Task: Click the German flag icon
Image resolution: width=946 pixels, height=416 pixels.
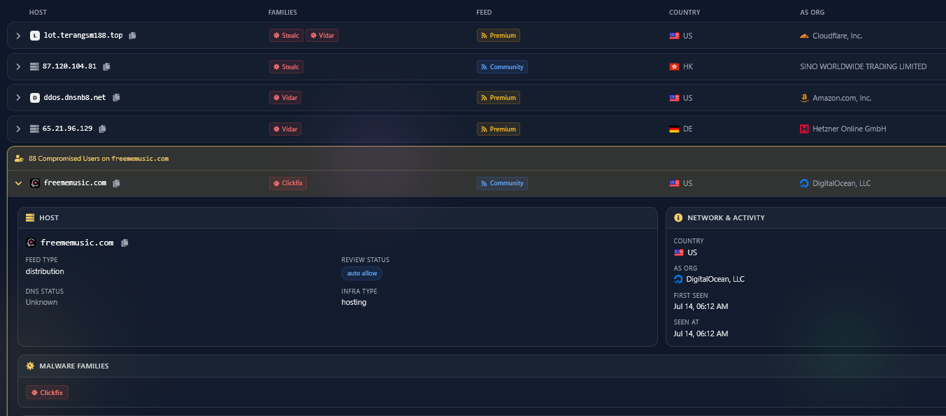Action: (x=675, y=129)
